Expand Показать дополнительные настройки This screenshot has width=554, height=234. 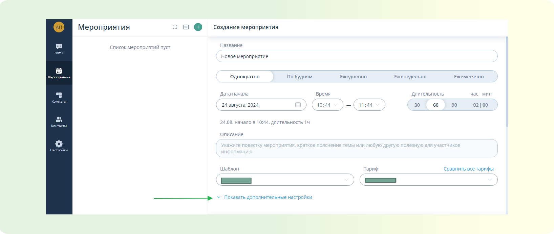(x=268, y=197)
